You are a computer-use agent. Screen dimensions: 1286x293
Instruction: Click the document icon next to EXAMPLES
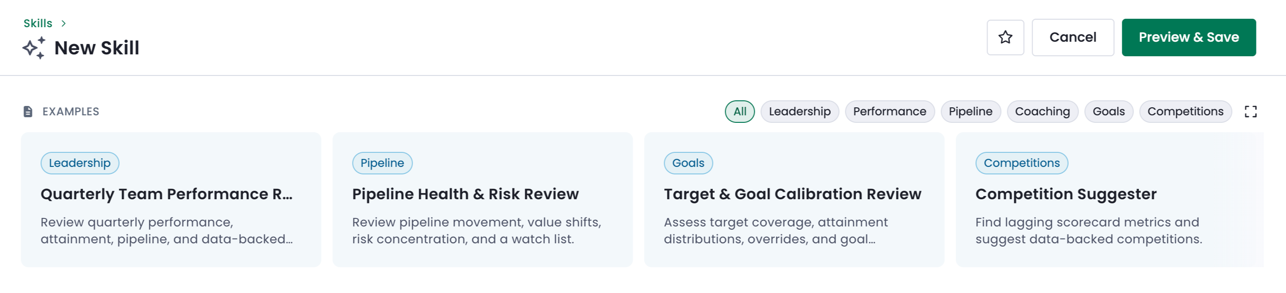pyautogui.click(x=28, y=111)
